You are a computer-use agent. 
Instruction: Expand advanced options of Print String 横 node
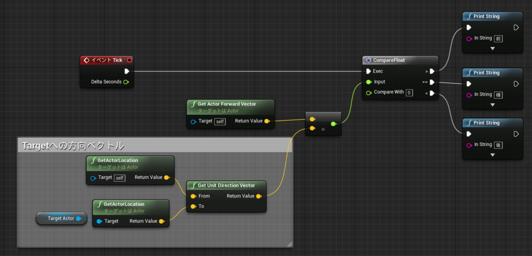click(493, 105)
